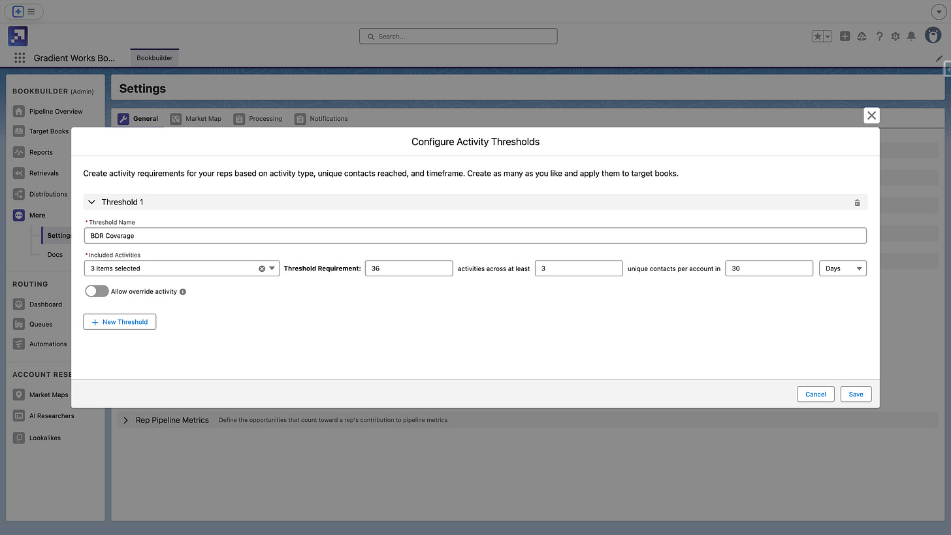The image size is (951, 535).
Task: Click the Pipeline Overview label
Action: [x=56, y=112]
